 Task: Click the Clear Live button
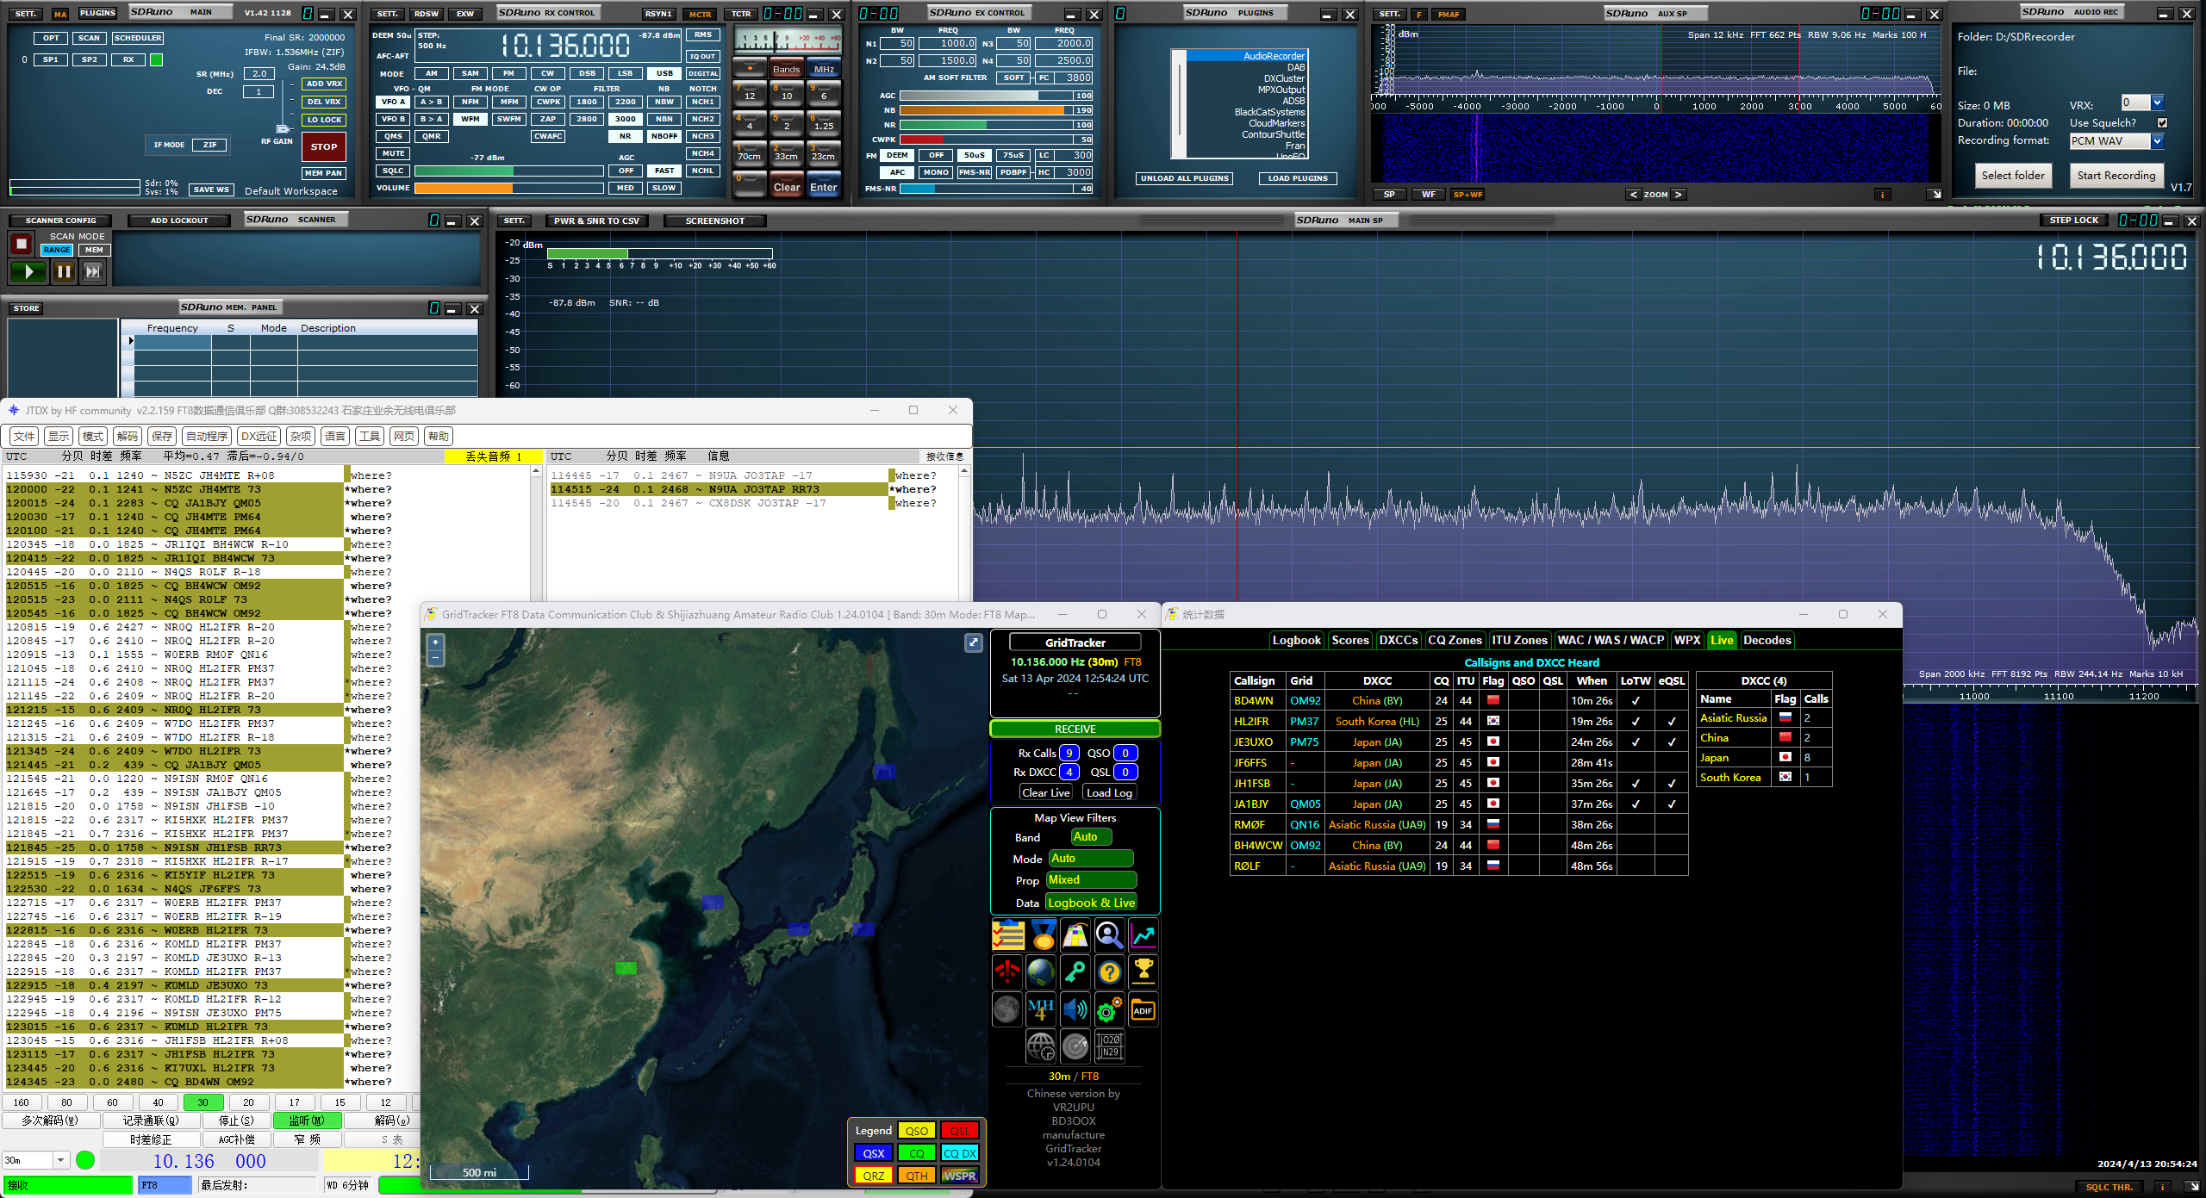tap(1046, 792)
